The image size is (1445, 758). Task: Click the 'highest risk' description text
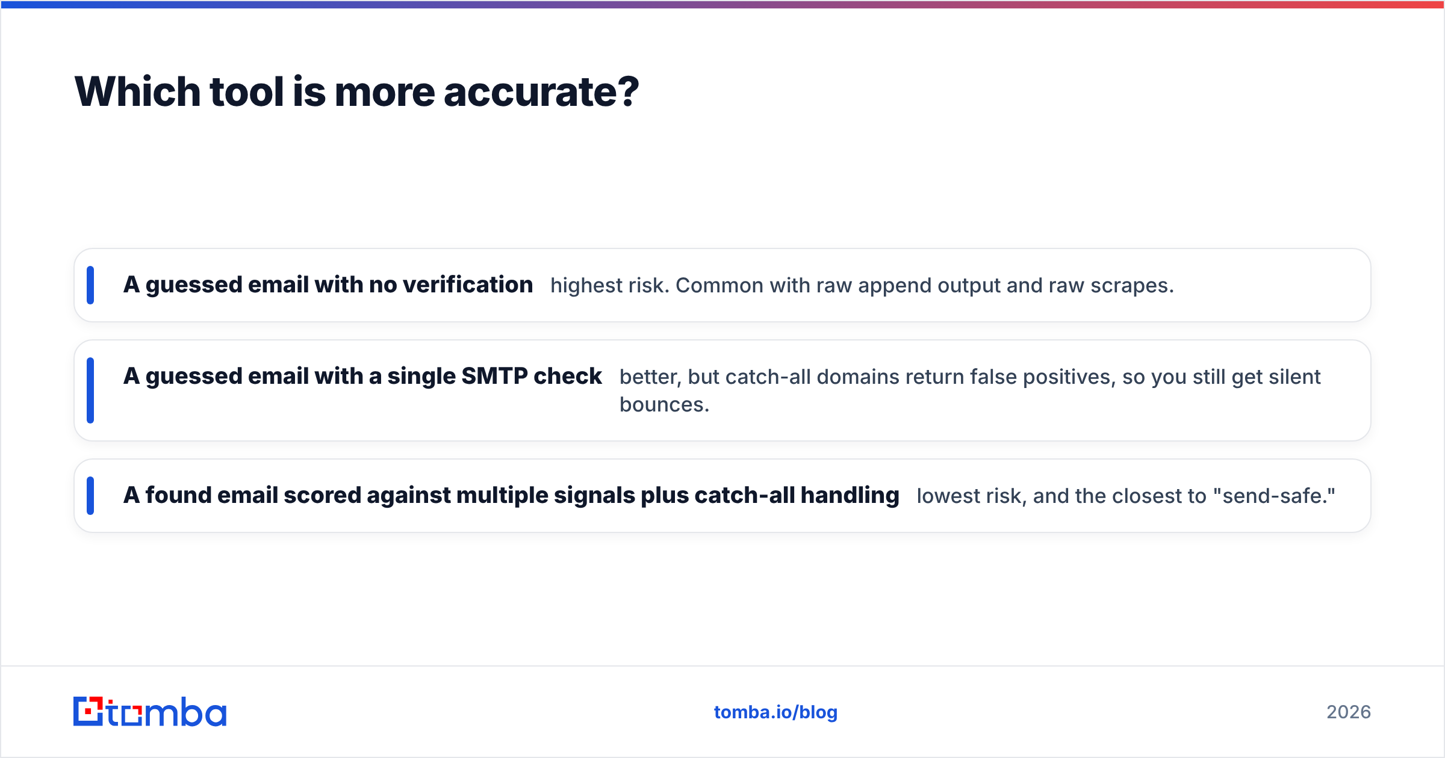point(862,285)
